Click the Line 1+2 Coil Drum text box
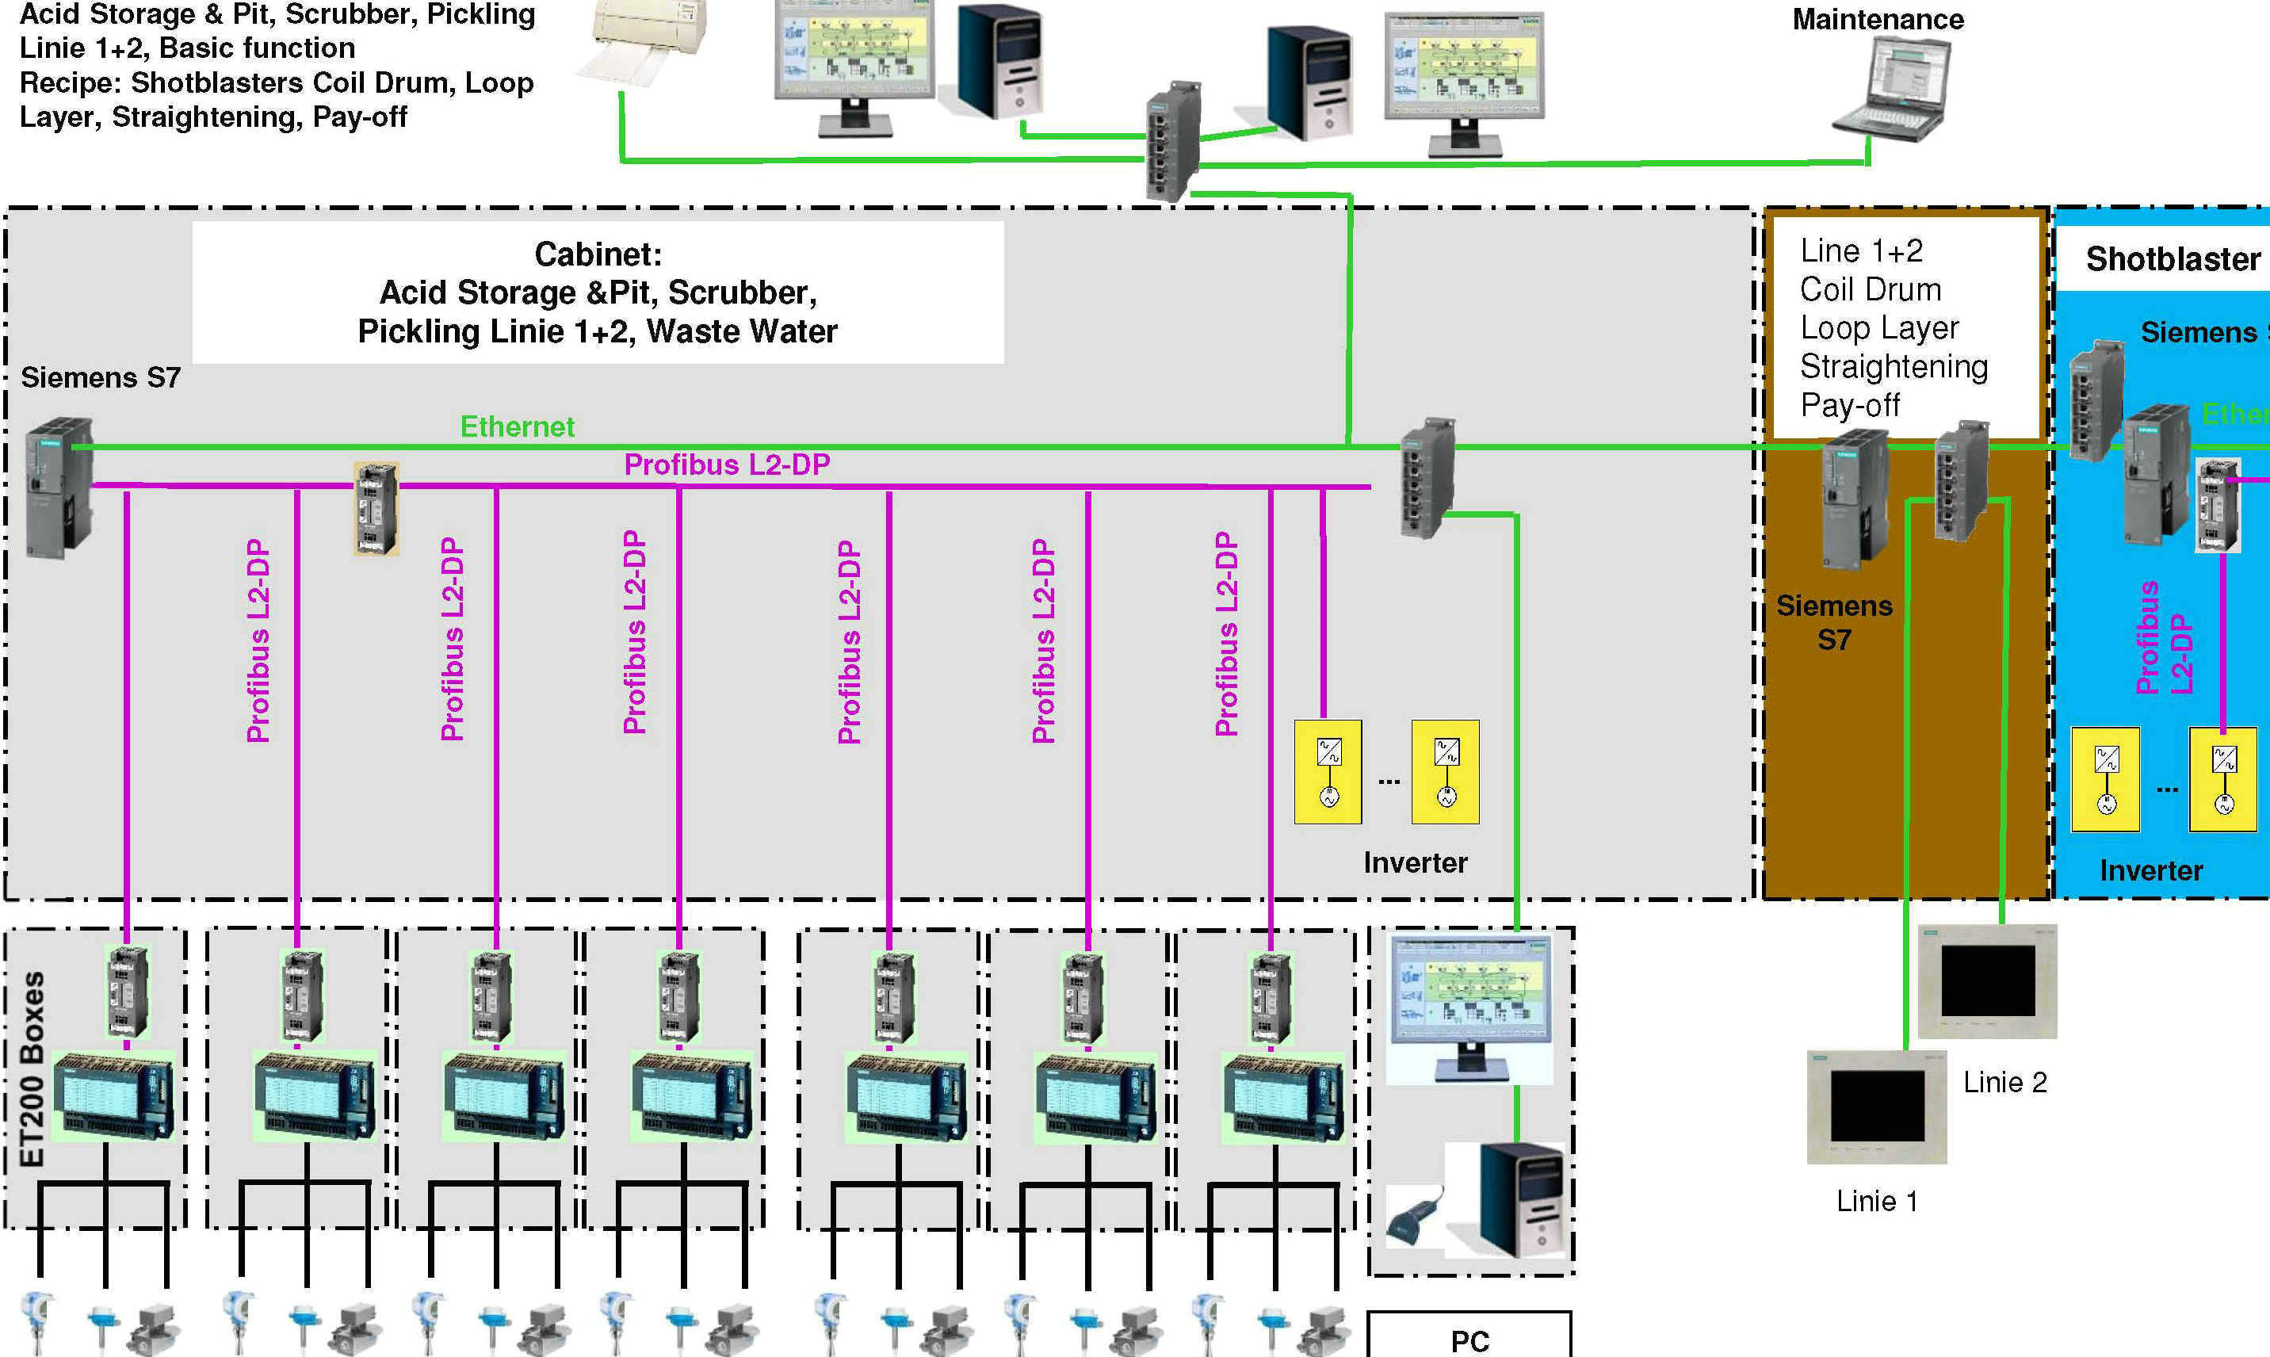Image resolution: width=2270 pixels, height=1357 pixels. pyautogui.click(x=1905, y=327)
